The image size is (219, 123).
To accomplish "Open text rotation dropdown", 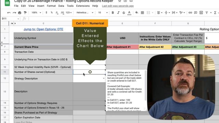I will pyautogui.click(x=182, y=13).
